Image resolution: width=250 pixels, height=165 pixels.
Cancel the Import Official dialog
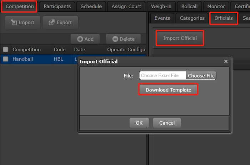(x=167, y=123)
